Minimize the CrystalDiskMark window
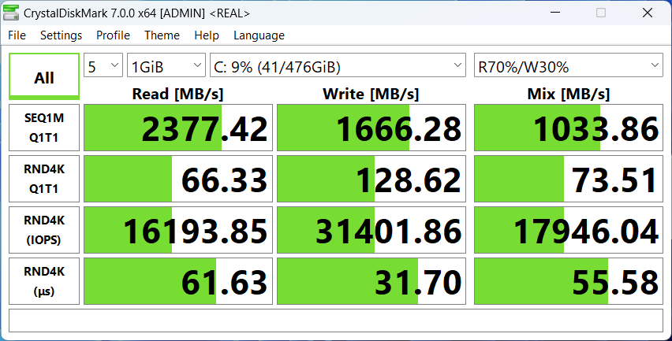The image size is (672, 341). pyautogui.click(x=555, y=13)
